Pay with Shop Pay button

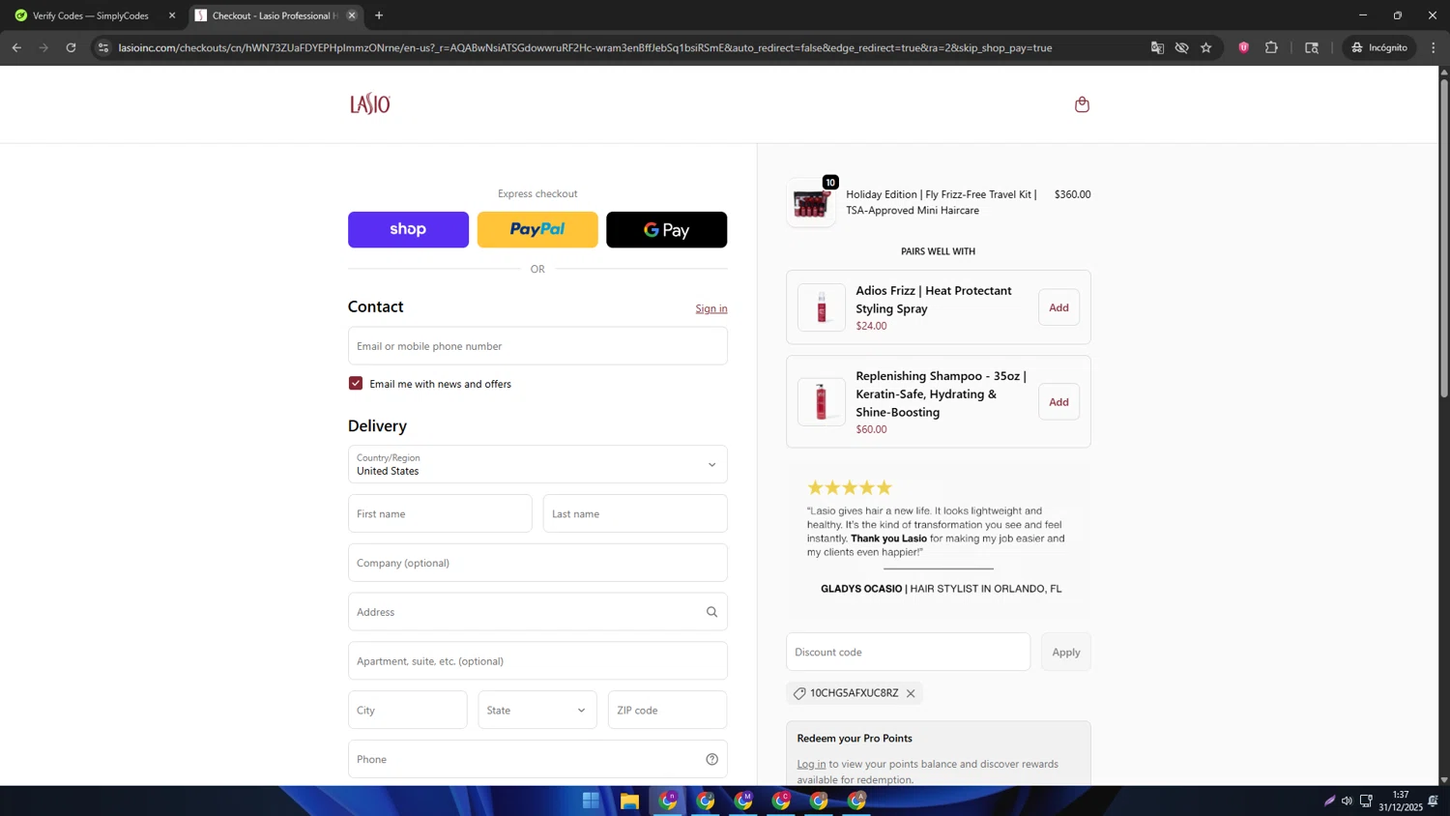click(408, 230)
